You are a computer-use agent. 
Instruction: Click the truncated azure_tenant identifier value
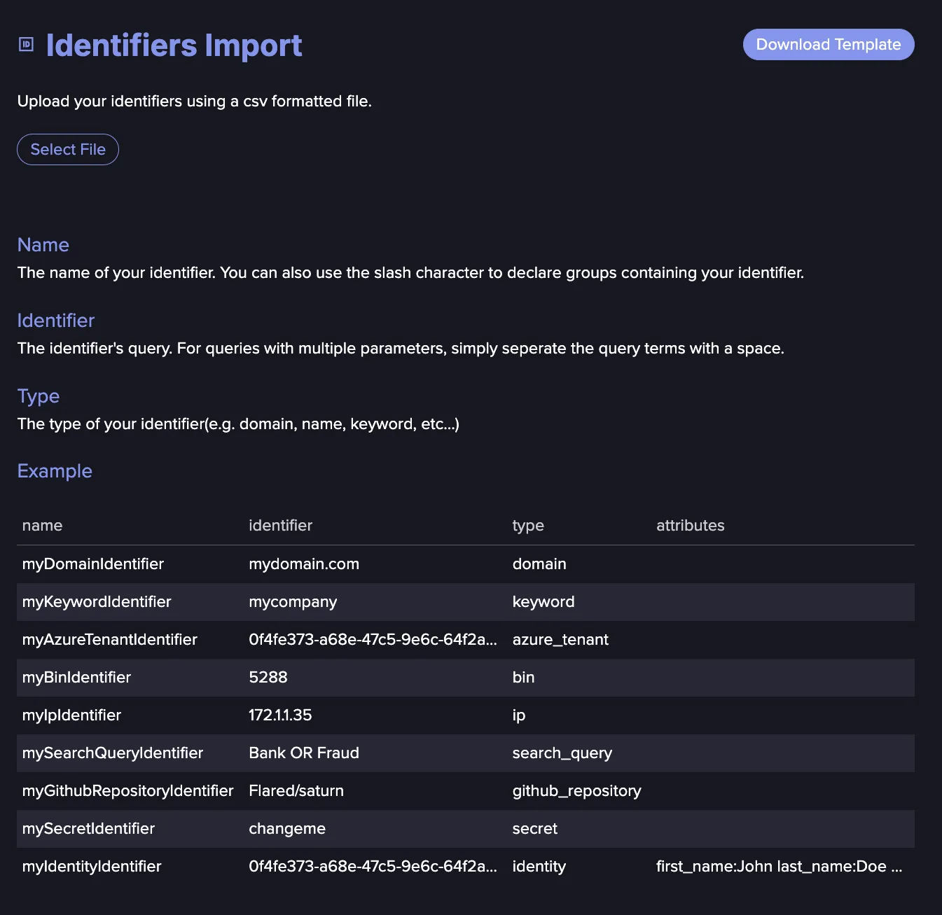click(373, 640)
